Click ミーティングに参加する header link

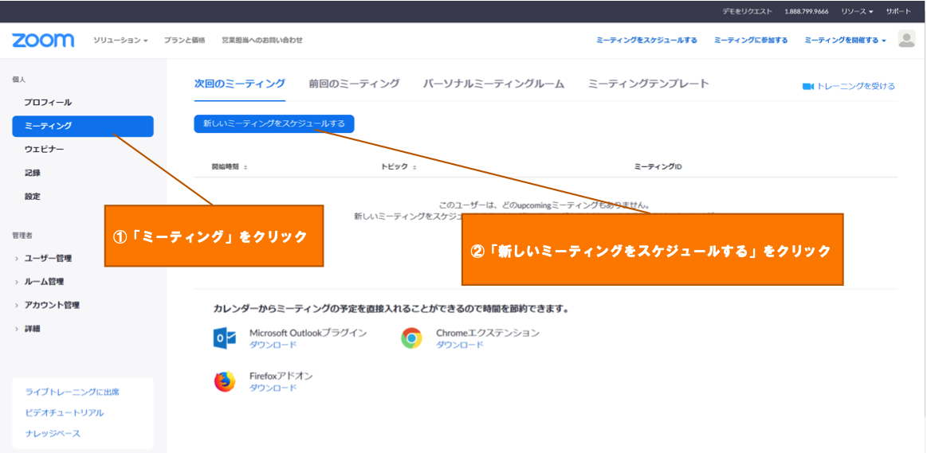(x=751, y=40)
